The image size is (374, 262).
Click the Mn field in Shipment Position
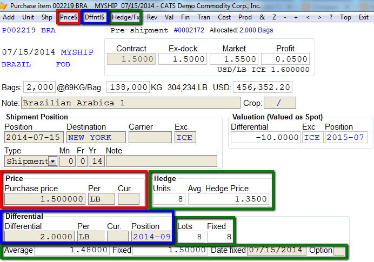(68, 161)
